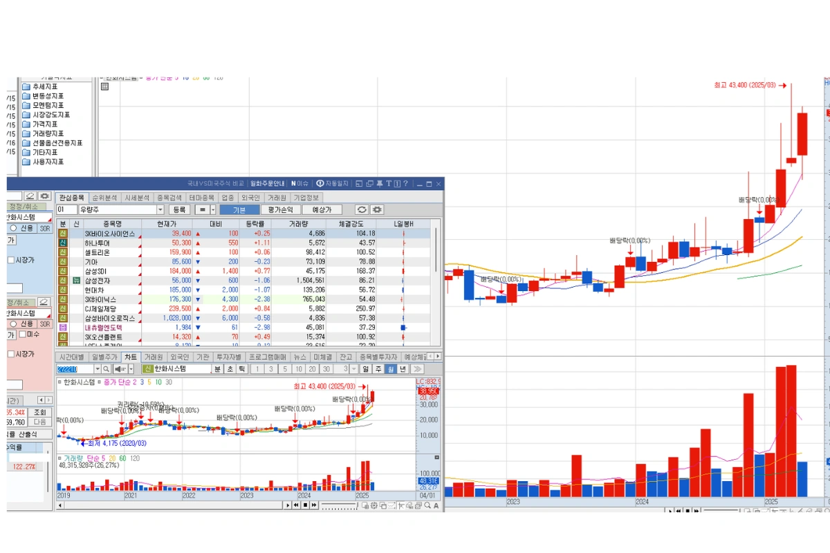Click the grid icon at chart top-left
The image size is (830, 553).
tap(105, 86)
